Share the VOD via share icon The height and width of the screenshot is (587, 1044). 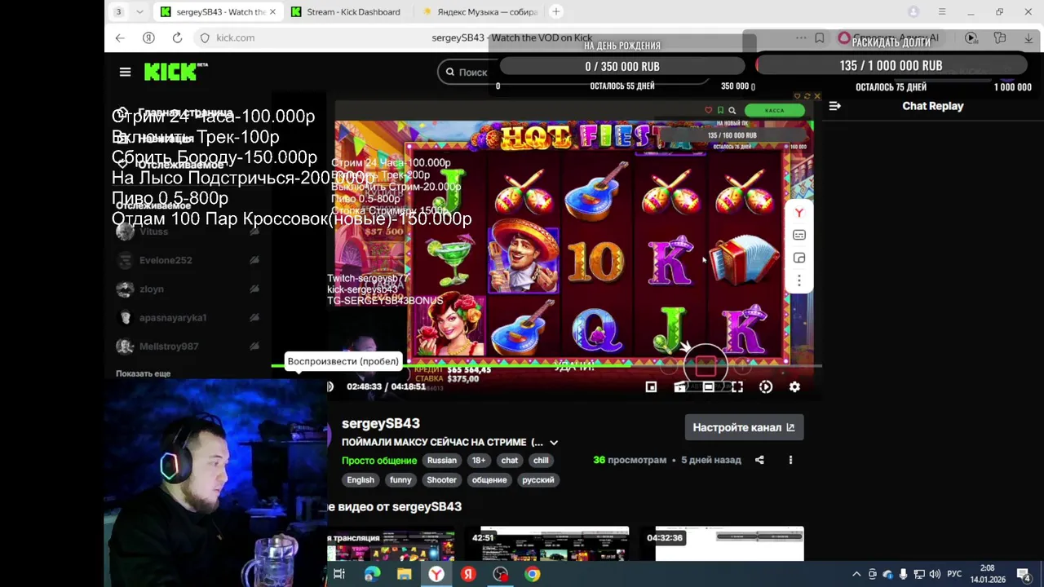click(x=759, y=460)
